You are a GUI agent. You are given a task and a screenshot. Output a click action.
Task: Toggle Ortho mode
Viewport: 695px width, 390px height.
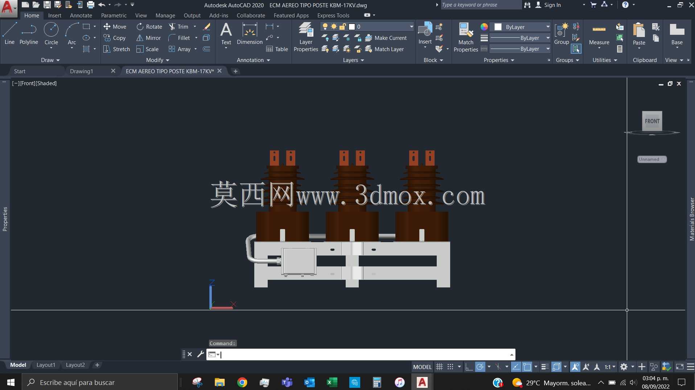tap(469, 367)
